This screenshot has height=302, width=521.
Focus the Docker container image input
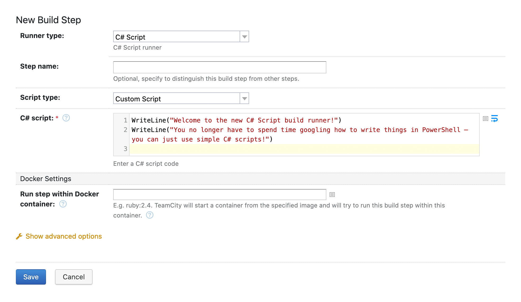click(x=220, y=195)
